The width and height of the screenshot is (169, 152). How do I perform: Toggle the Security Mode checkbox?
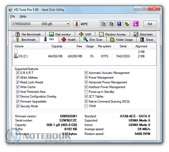pyautogui.click(x=18, y=106)
